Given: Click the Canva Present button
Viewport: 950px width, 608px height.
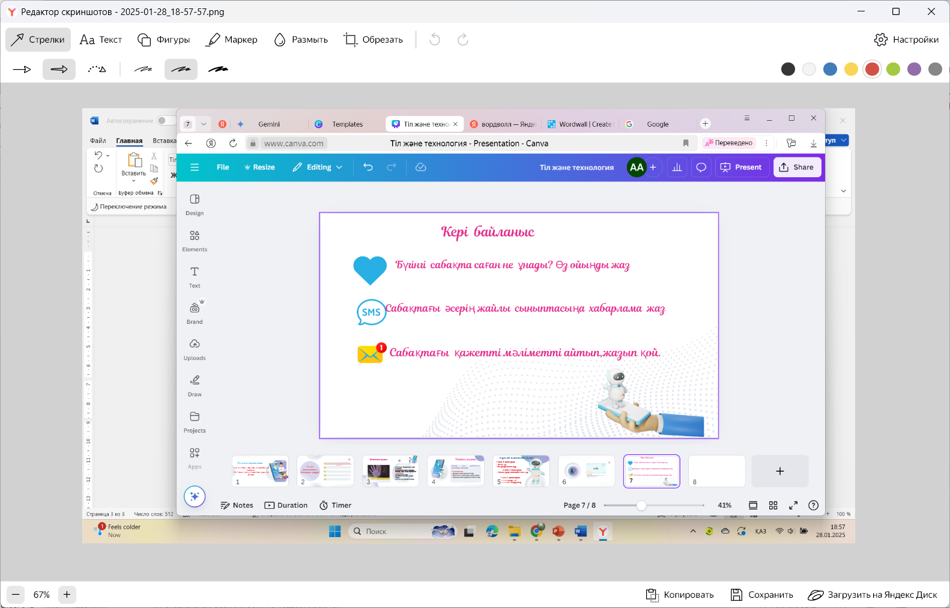Looking at the screenshot, I should point(741,168).
